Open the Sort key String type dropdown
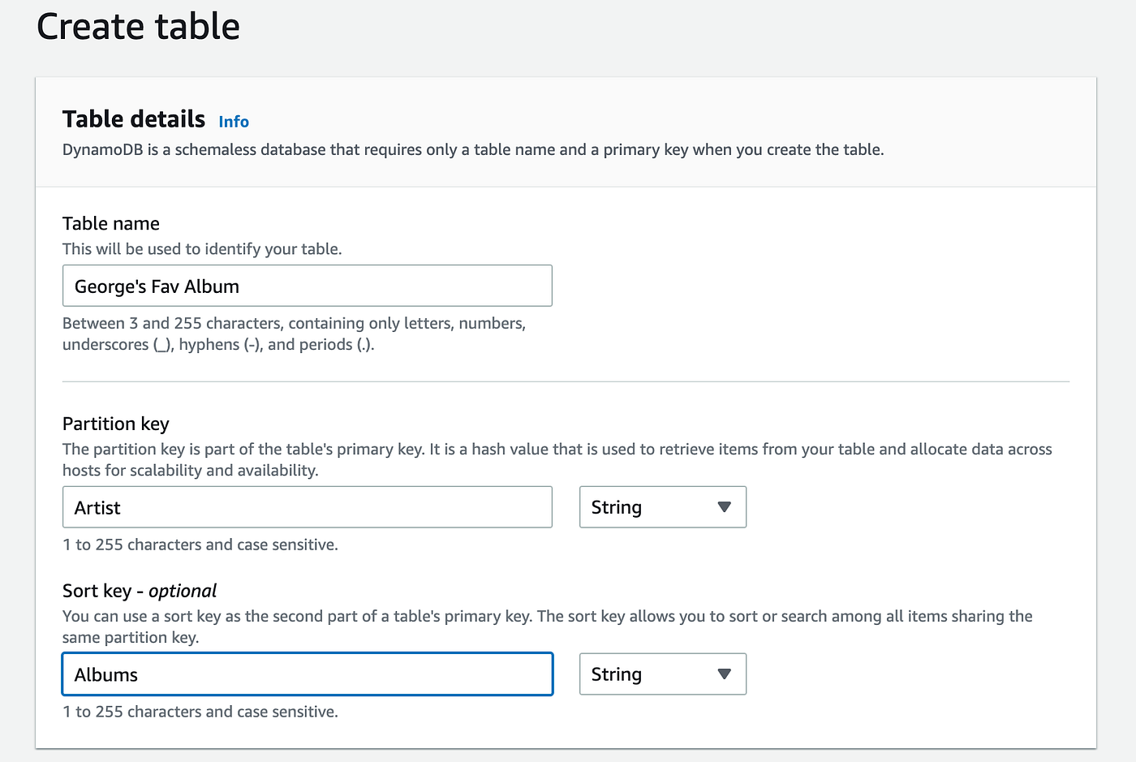The height and width of the screenshot is (762, 1136). pyautogui.click(x=662, y=675)
